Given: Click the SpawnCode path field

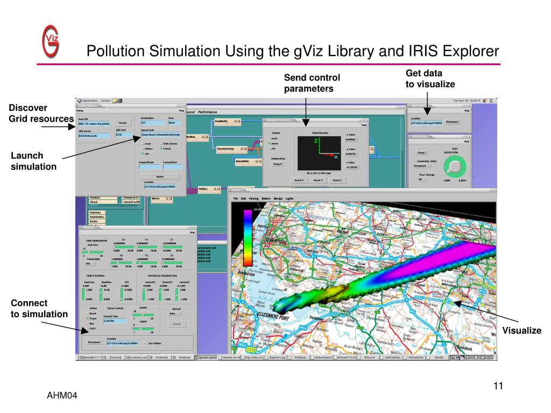Looking at the screenshot, I should (161, 134).
